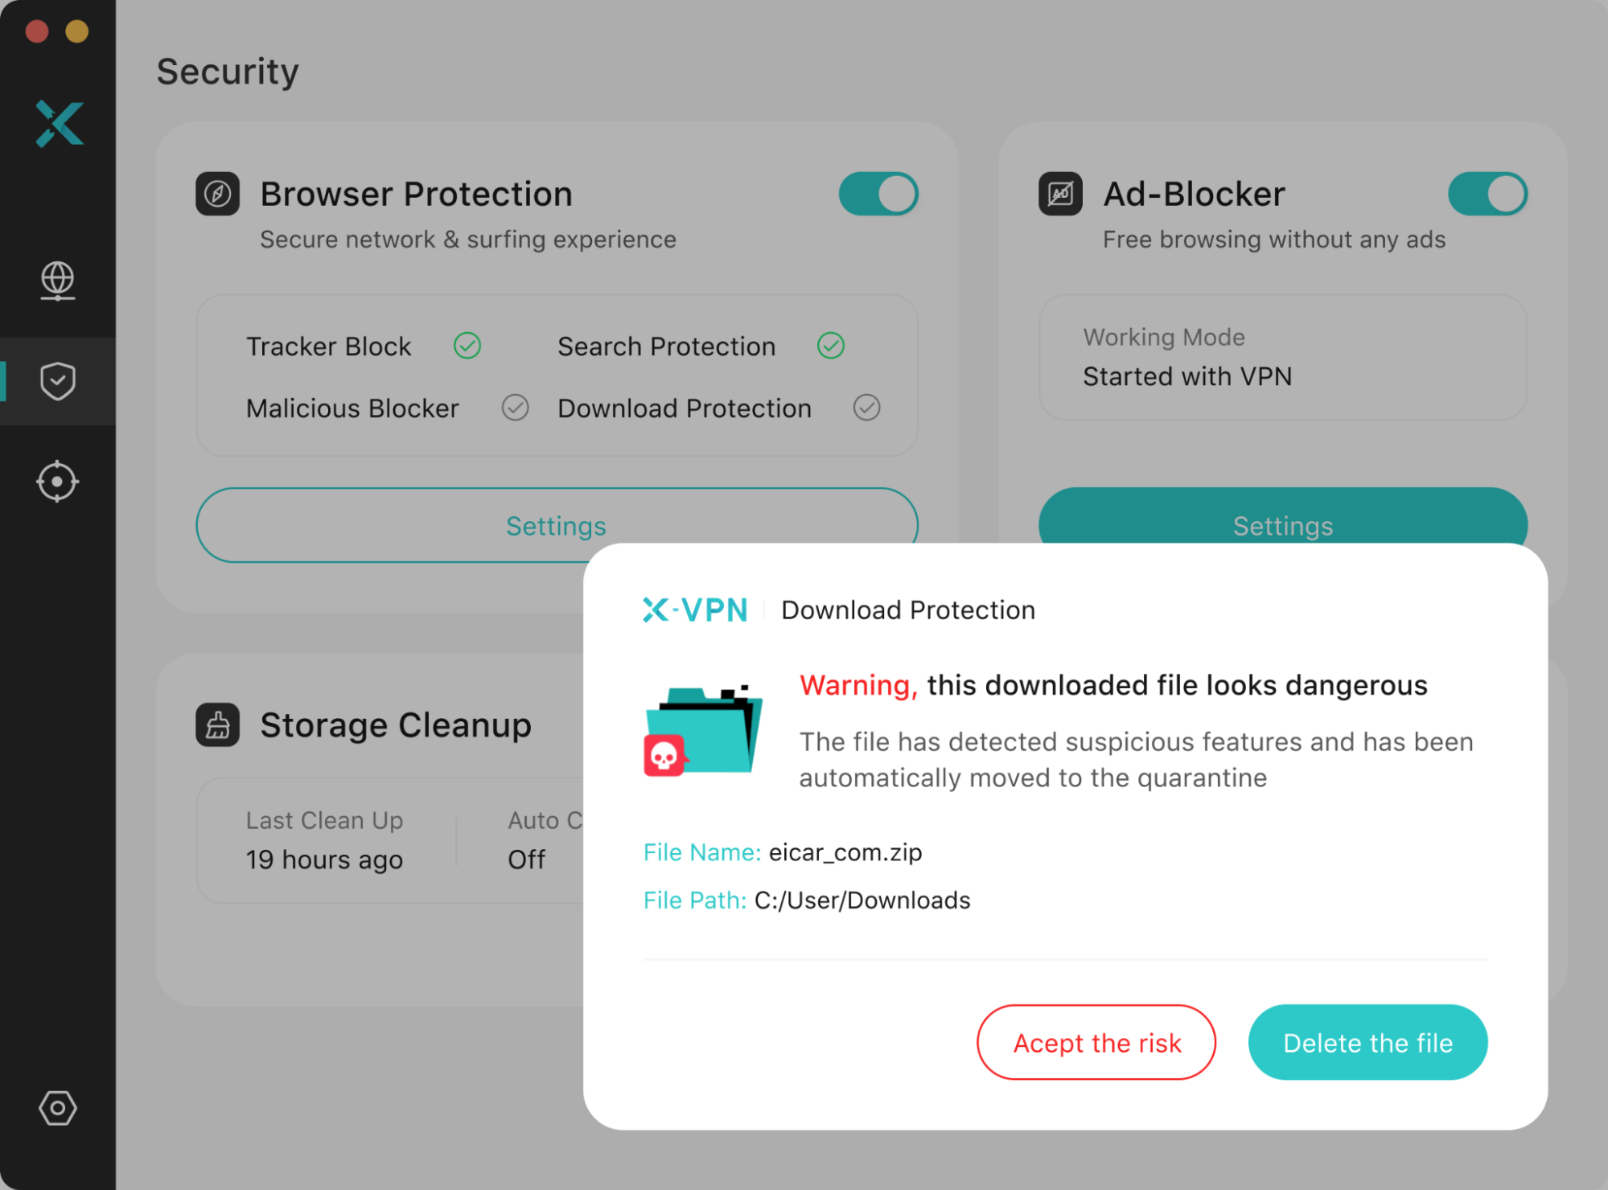
Task: Turn off the Ad-Blocker toggle
Action: coord(1487,194)
